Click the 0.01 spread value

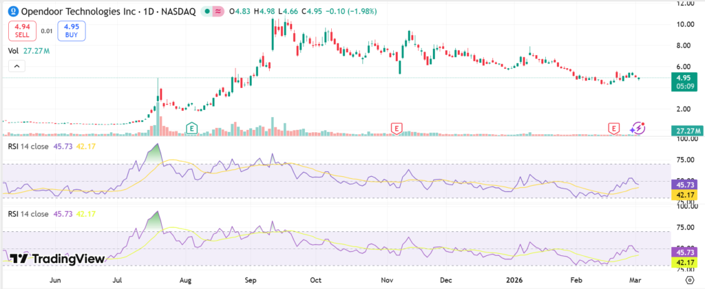[x=46, y=31]
